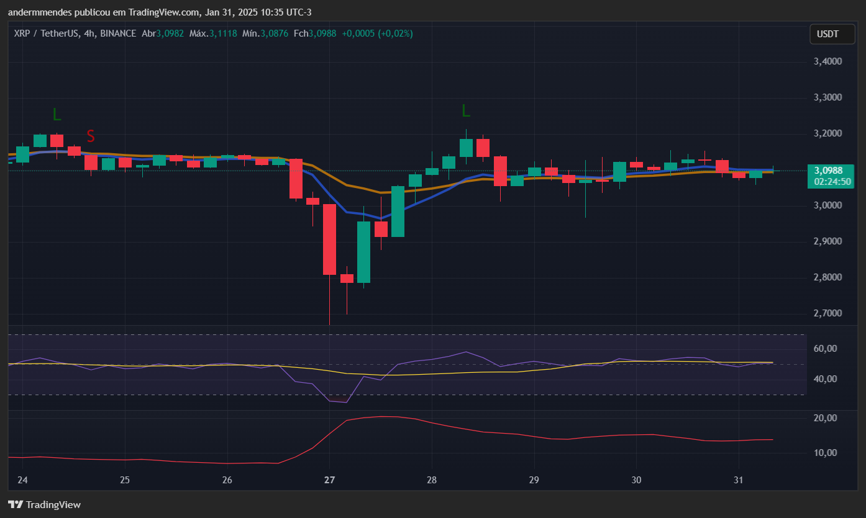Click the 3,2000 price axis label

[x=827, y=133]
